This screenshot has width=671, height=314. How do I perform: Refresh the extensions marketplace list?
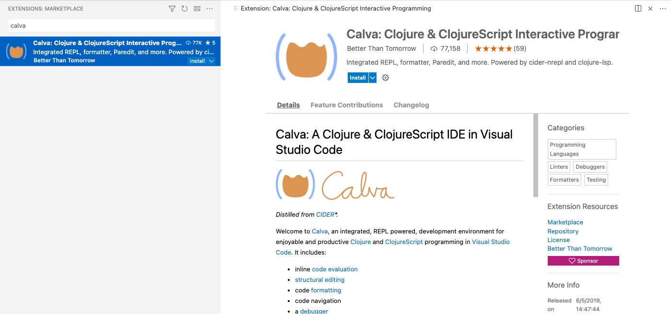point(185,9)
